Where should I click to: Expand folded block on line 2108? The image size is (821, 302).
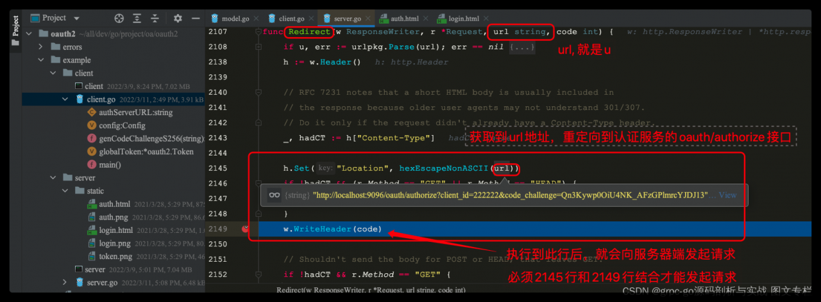click(258, 47)
